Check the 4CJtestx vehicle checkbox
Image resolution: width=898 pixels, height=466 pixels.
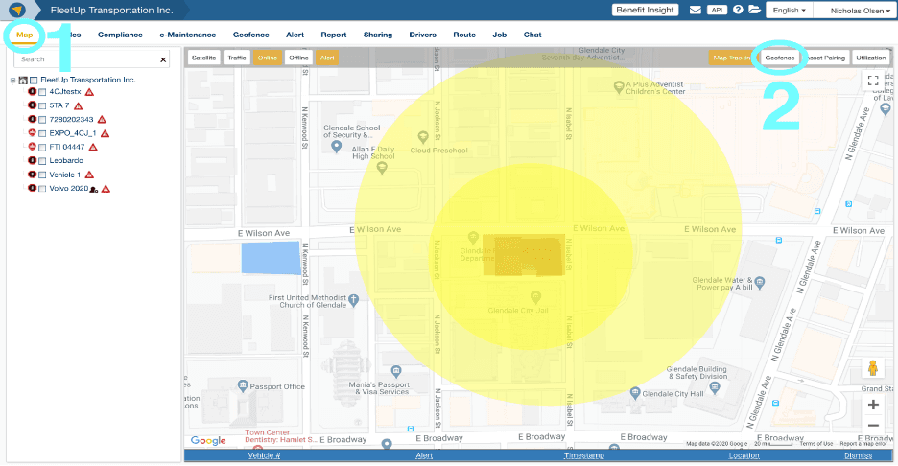(x=42, y=92)
